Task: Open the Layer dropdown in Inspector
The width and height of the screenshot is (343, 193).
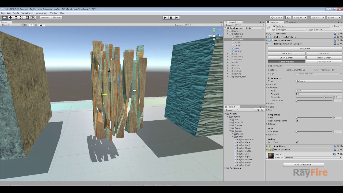Action: (328, 29)
